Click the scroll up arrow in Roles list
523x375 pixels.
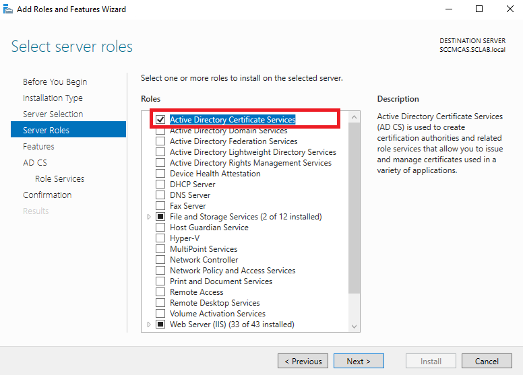tap(355, 117)
